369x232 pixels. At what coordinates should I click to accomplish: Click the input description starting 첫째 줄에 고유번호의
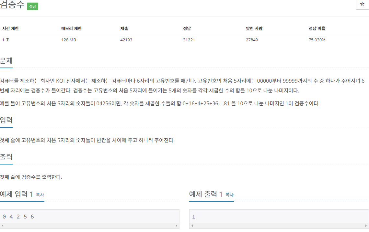click(x=87, y=140)
